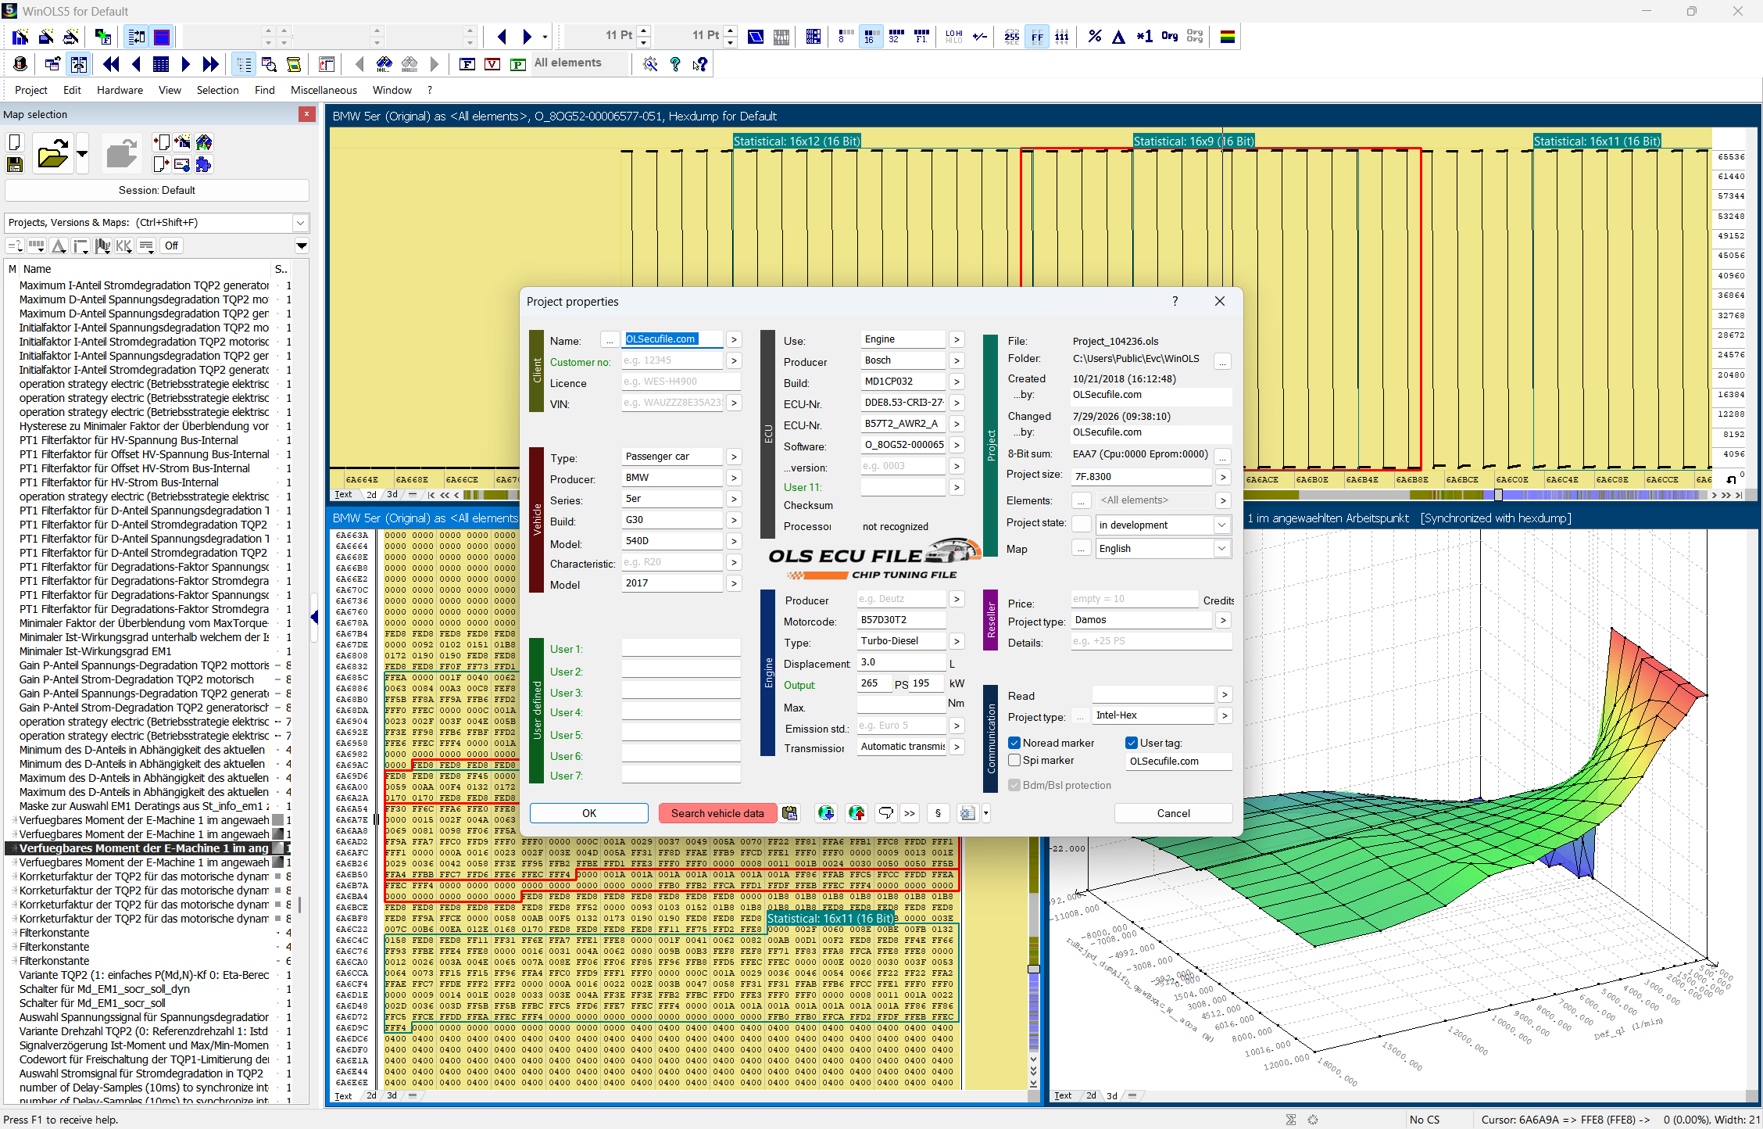Screen dimensions: 1763x1129
Task: Jump to last map with double-right arrow
Action: click(211, 64)
